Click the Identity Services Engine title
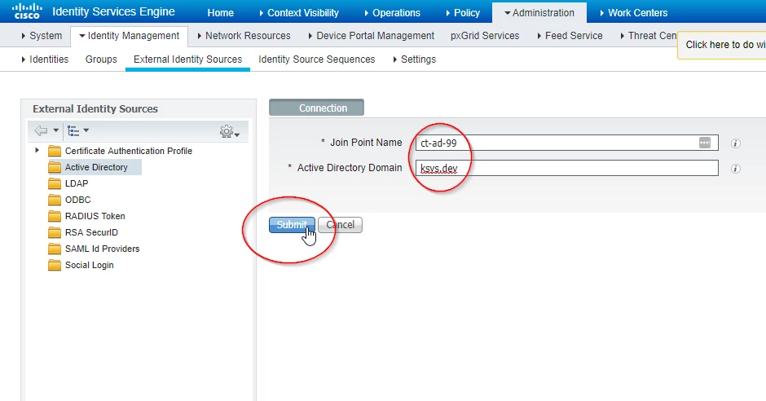 pos(113,11)
